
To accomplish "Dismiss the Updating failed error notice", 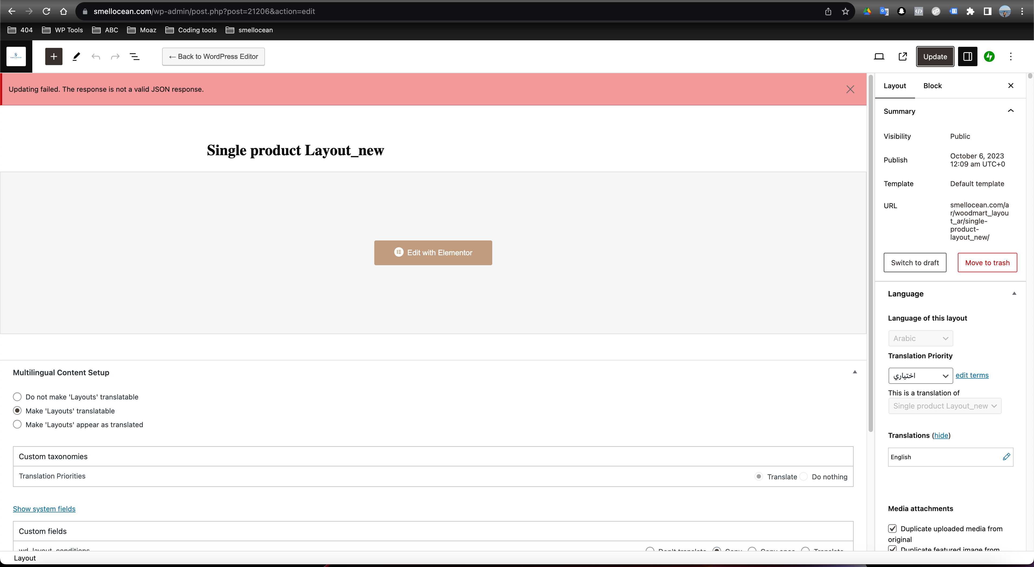I will [x=850, y=89].
